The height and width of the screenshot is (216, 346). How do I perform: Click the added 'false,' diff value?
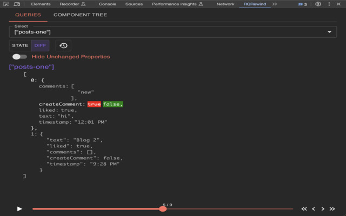113,104
